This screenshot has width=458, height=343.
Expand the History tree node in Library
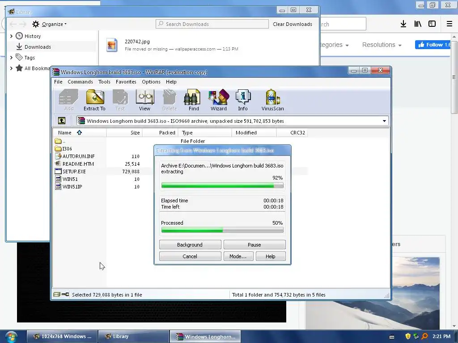click(x=11, y=36)
